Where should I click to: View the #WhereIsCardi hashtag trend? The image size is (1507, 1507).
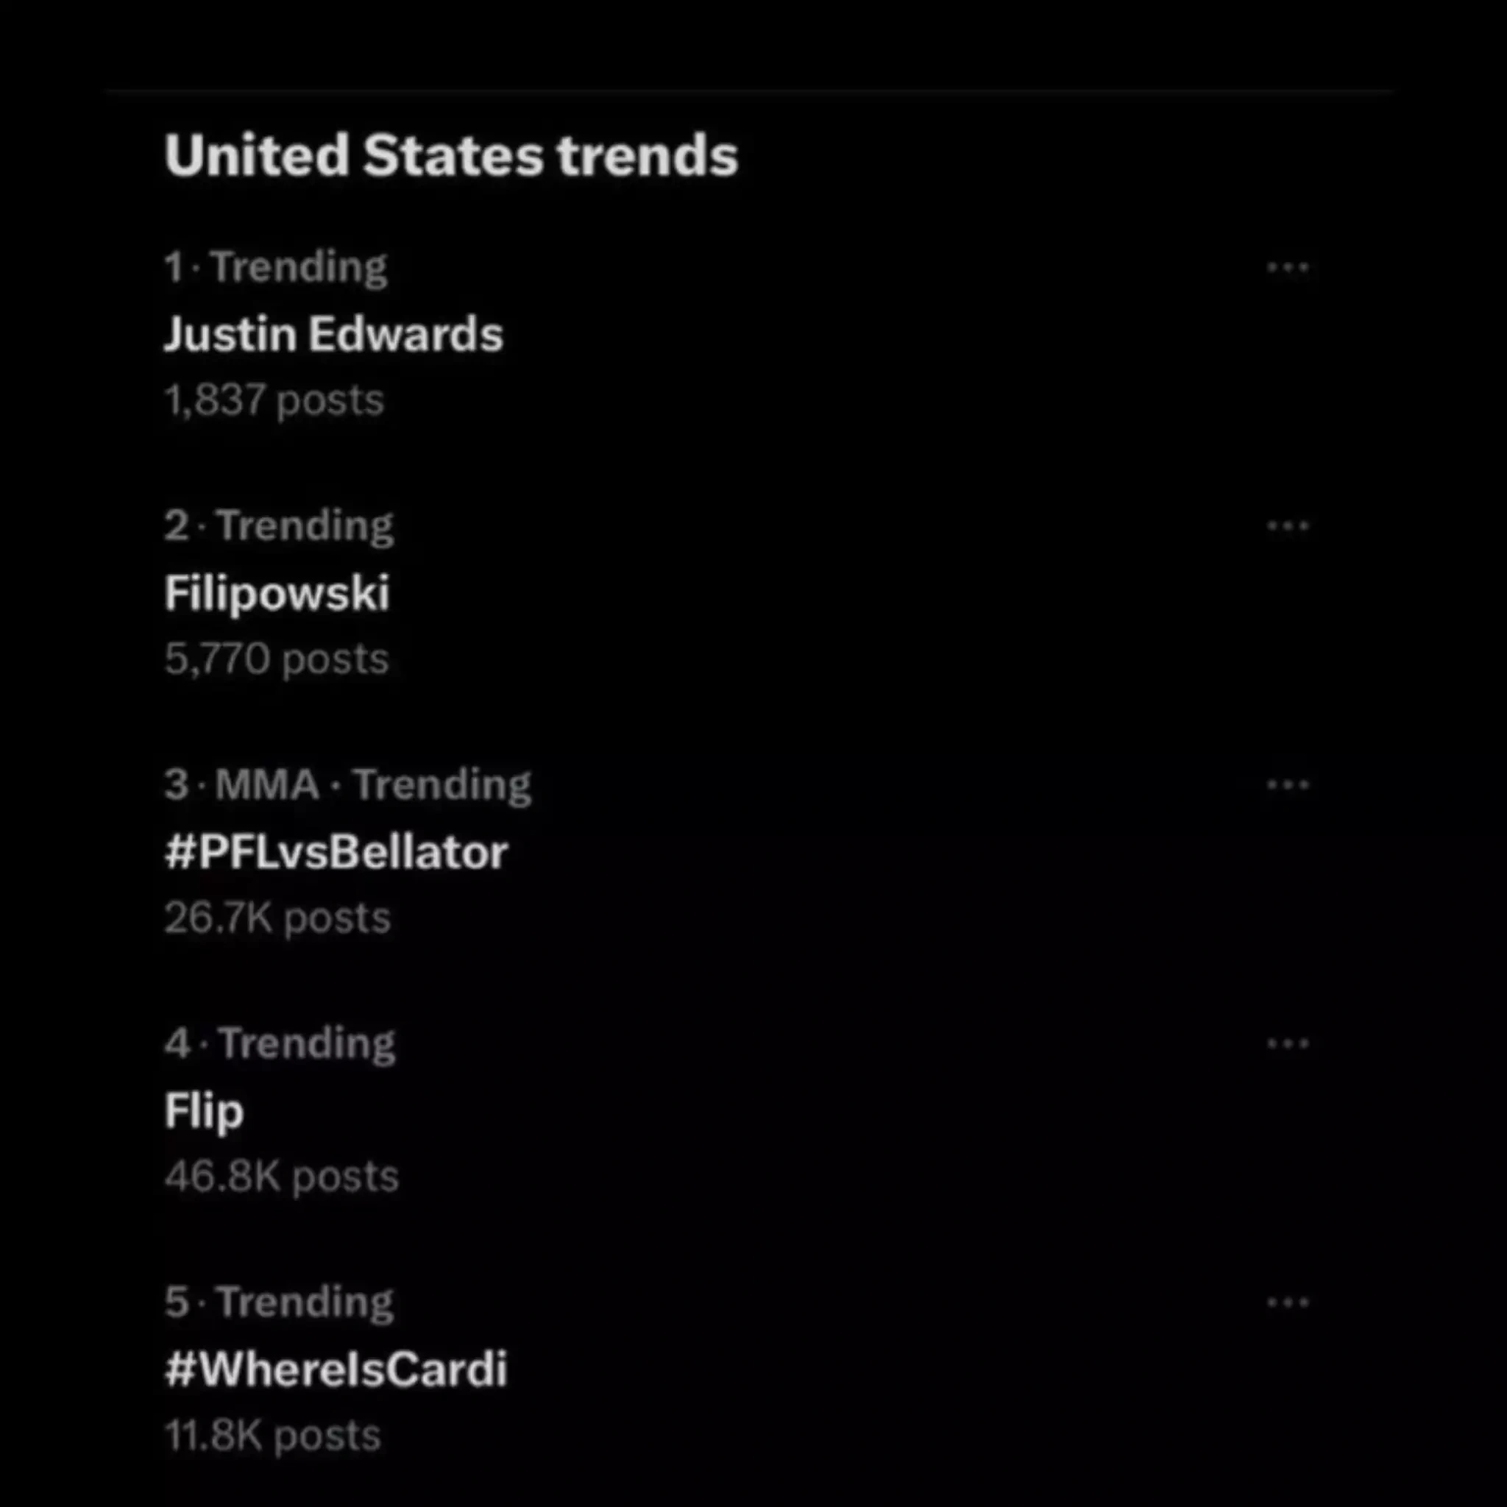336,1369
